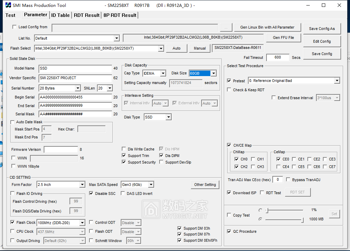Open the Parameter tab
The image size is (350, 251).
click(35, 15)
